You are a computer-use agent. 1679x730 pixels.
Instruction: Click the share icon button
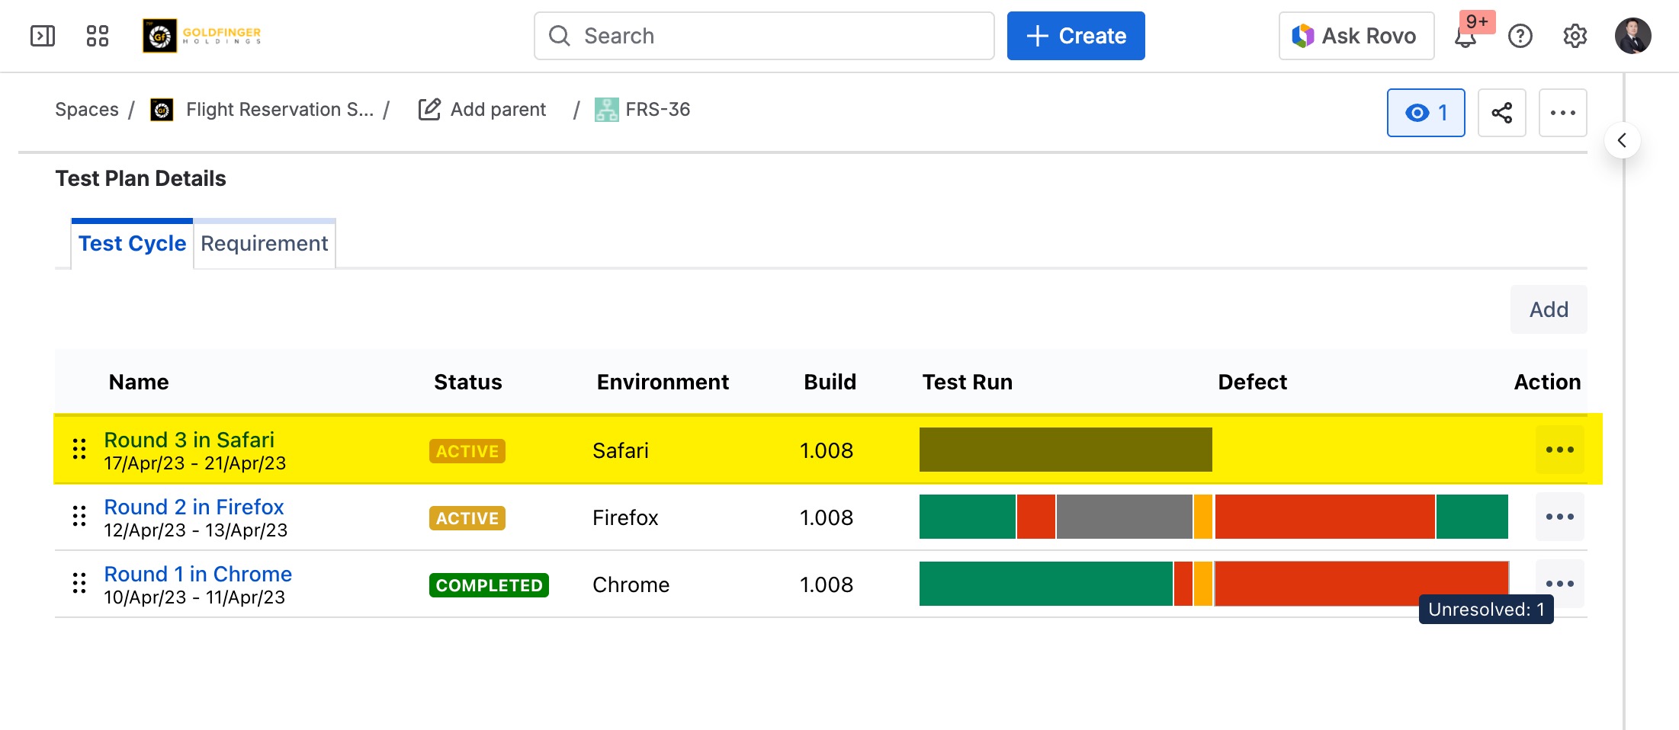pyautogui.click(x=1501, y=113)
